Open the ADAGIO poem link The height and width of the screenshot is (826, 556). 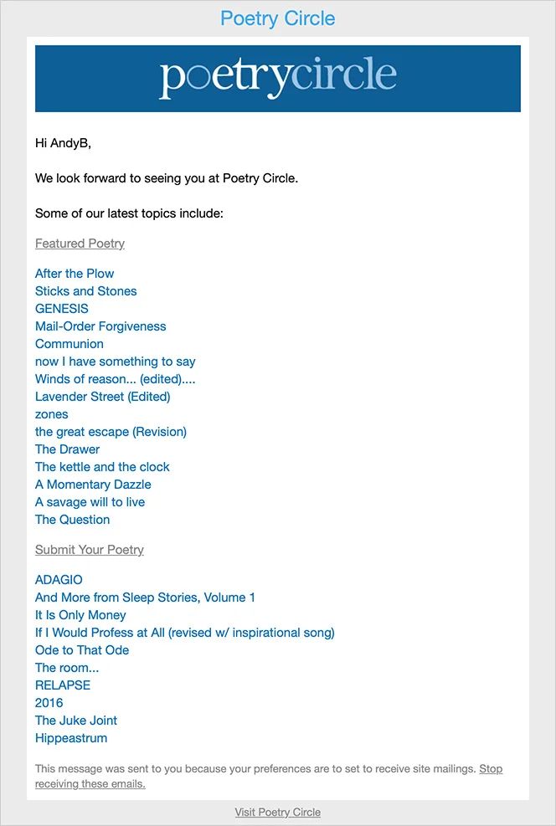click(x=59, y=580)
